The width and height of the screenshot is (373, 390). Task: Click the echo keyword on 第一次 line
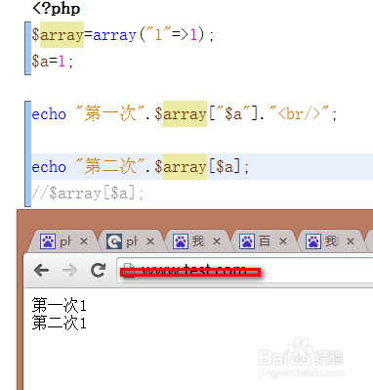49,114
